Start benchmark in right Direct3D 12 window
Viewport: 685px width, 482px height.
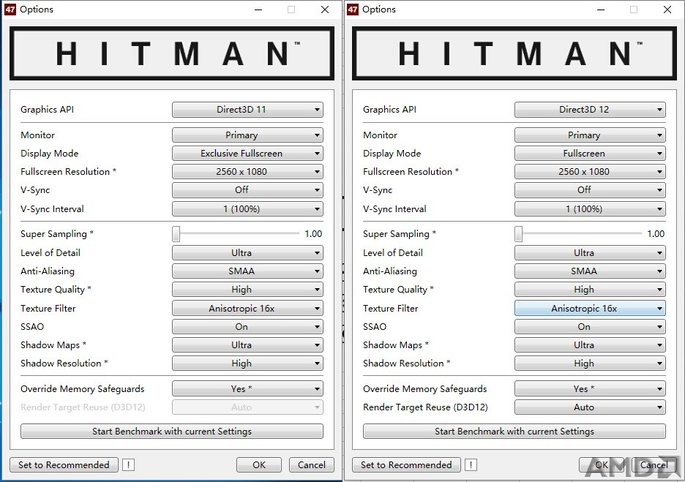tap(514, 432)
